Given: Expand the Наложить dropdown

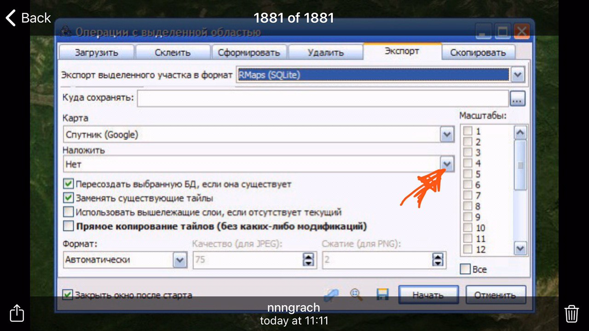Looking at the screenshot, I should pyautogui.click(x=447, y=164).
